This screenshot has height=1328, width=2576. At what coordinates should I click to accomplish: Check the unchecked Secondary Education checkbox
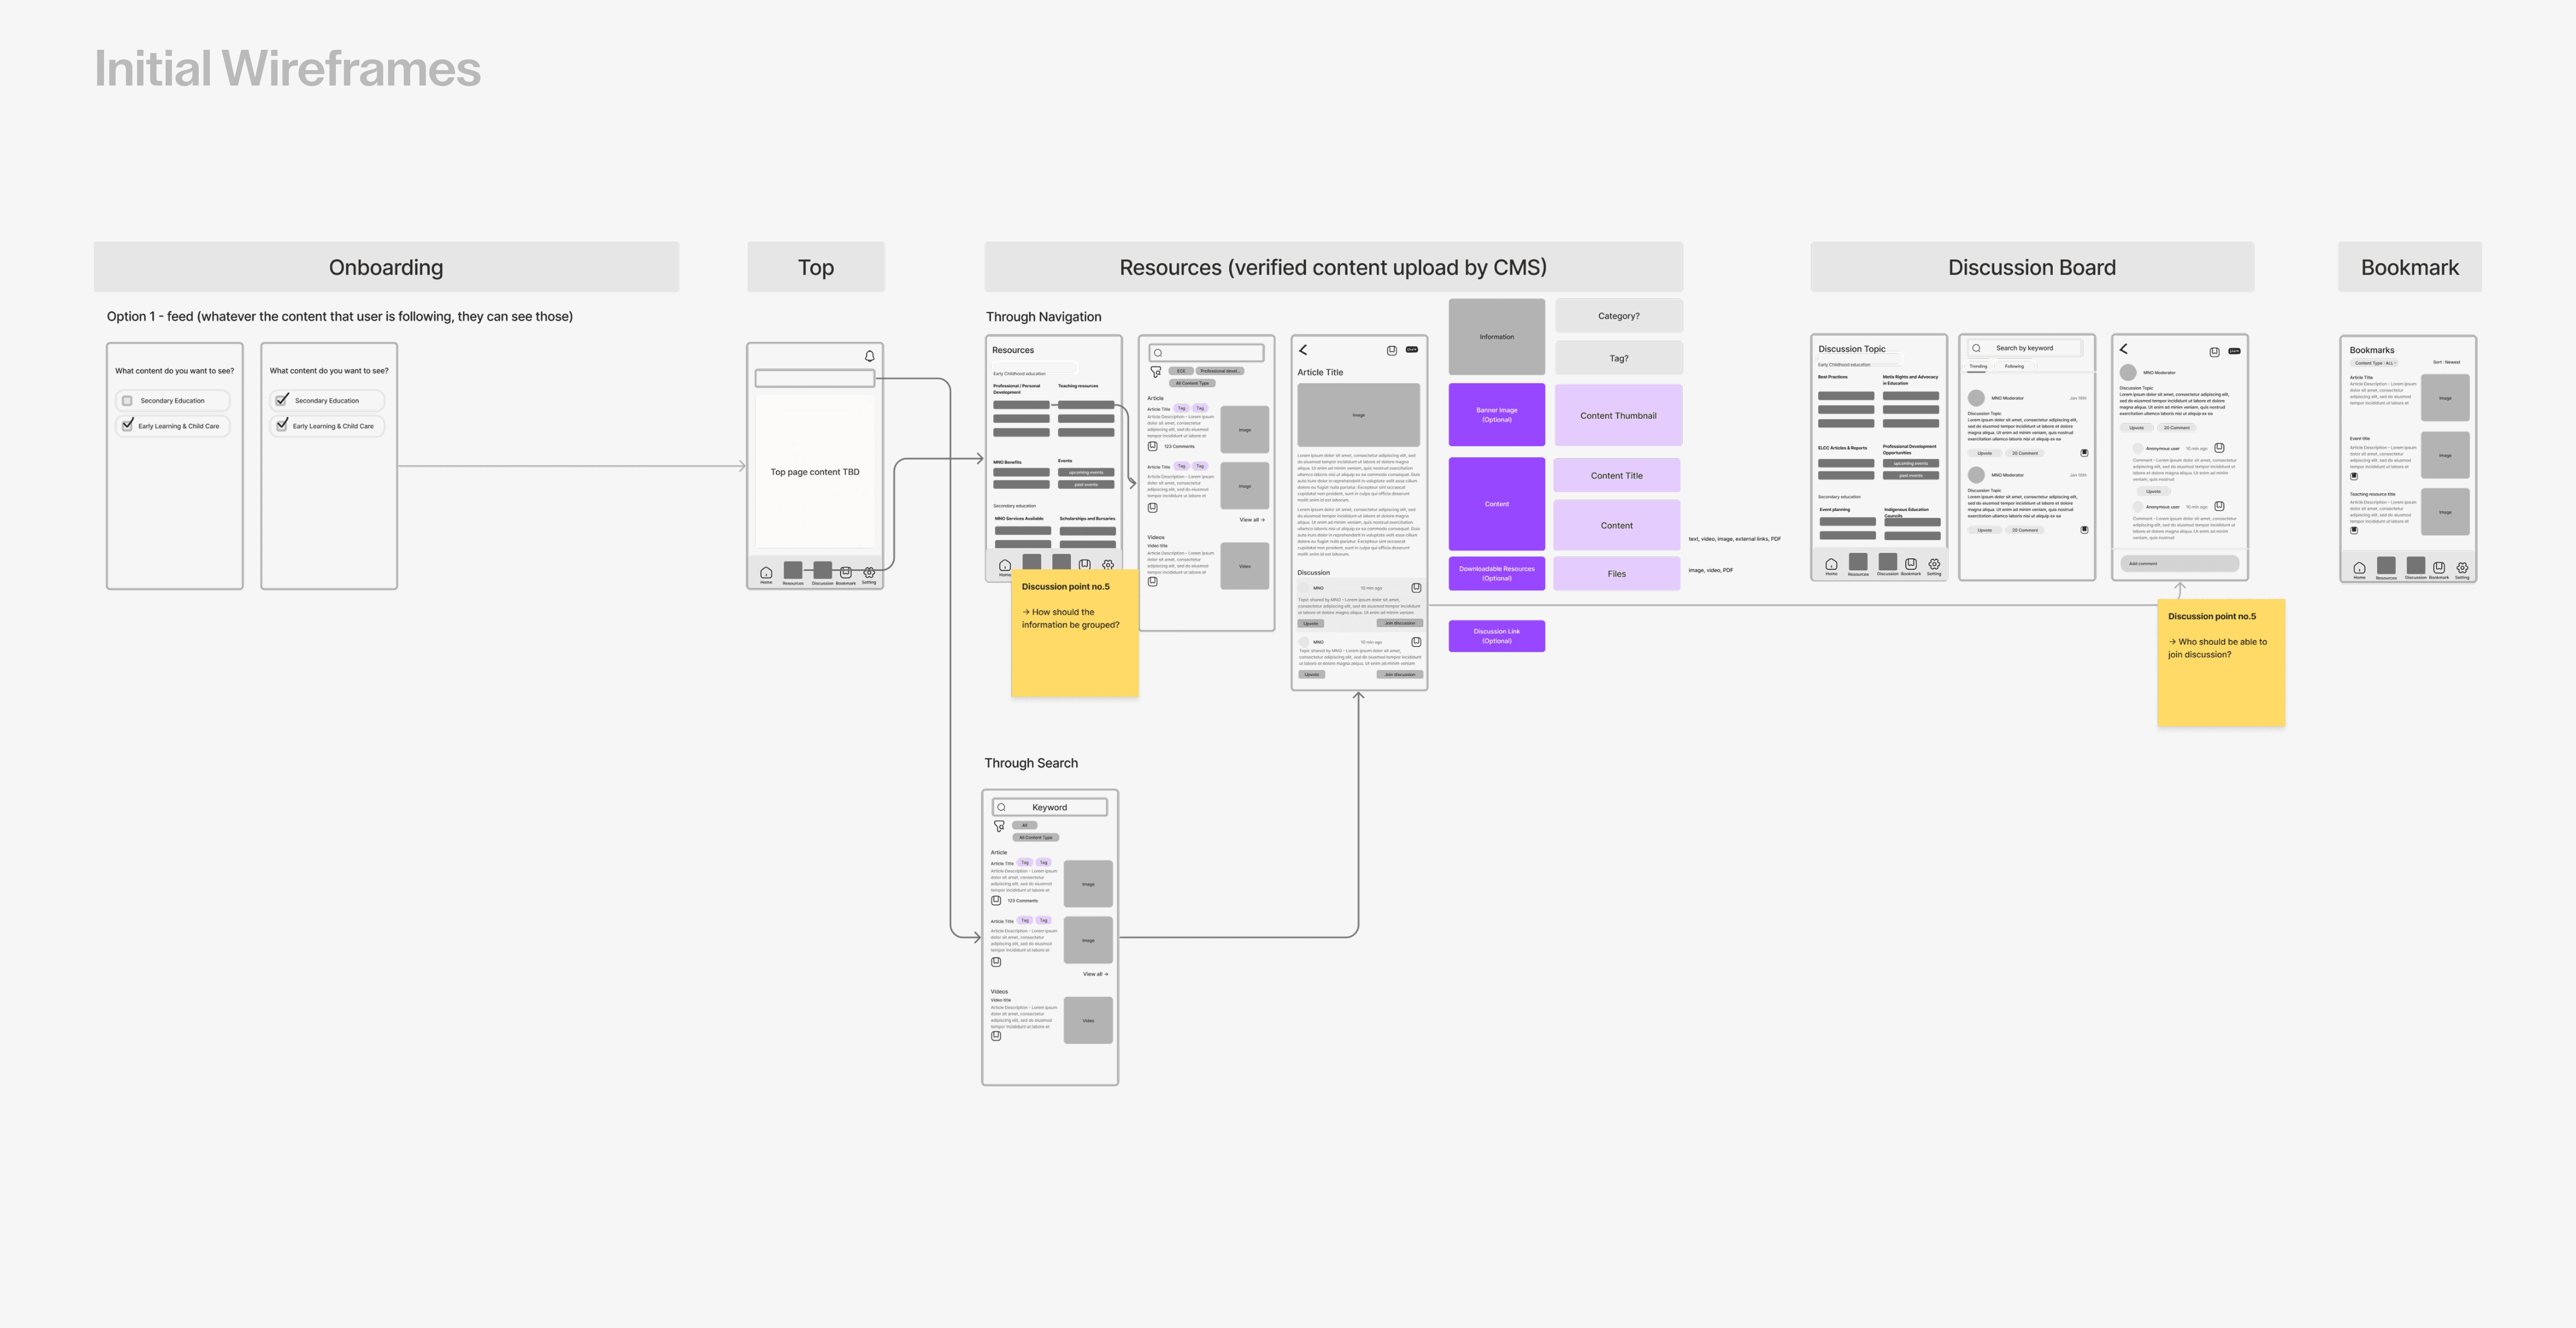[x=127, y=401]
